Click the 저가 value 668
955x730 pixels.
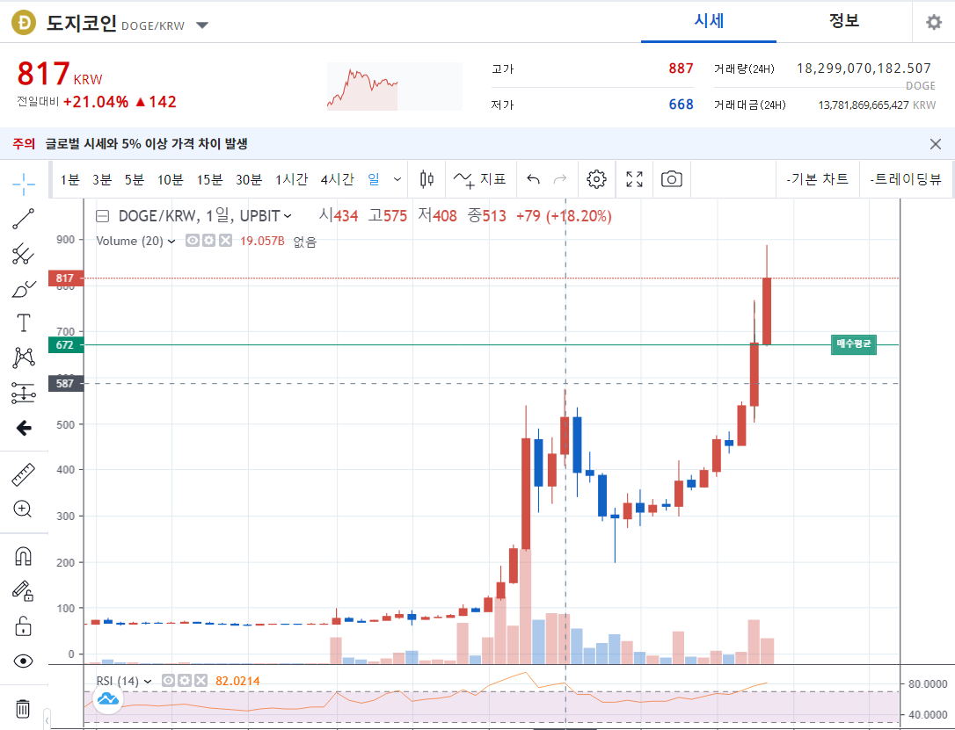[681, 105]
